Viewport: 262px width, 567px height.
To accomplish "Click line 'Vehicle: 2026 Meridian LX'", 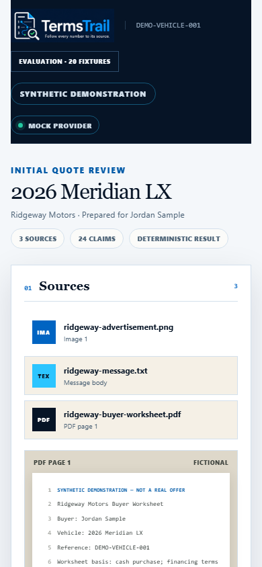I will pyautogui.click(x=100, y=533).
